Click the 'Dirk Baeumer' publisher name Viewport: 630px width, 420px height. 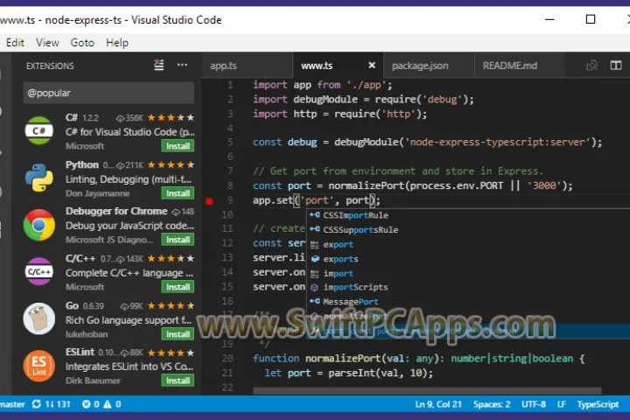point(93,381)
